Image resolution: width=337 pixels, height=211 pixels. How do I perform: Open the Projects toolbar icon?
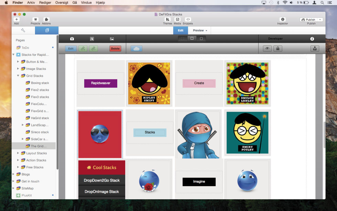click(x=35, y=19)
